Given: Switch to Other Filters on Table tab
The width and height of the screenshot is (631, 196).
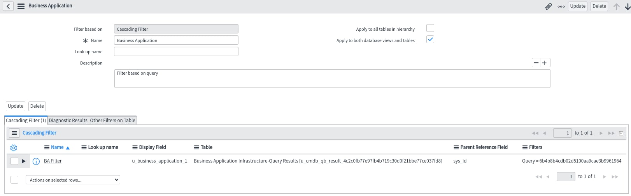Looking at the screenshot, I should point(113,120).
